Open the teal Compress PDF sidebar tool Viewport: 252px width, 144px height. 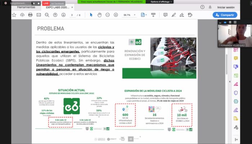coord(236,102)
